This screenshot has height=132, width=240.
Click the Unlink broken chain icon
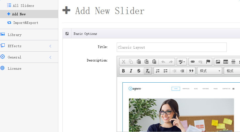coord(200,62)
